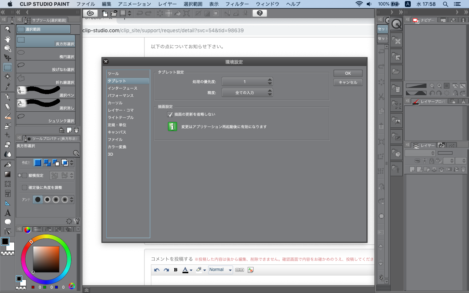The width and height of the screenshot is (469, 293).
Task: Select the Ruler triangle tool
Action: coord(8,203)
